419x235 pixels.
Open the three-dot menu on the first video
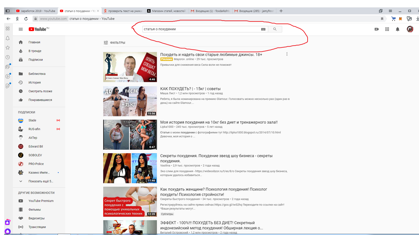point(287,54)
